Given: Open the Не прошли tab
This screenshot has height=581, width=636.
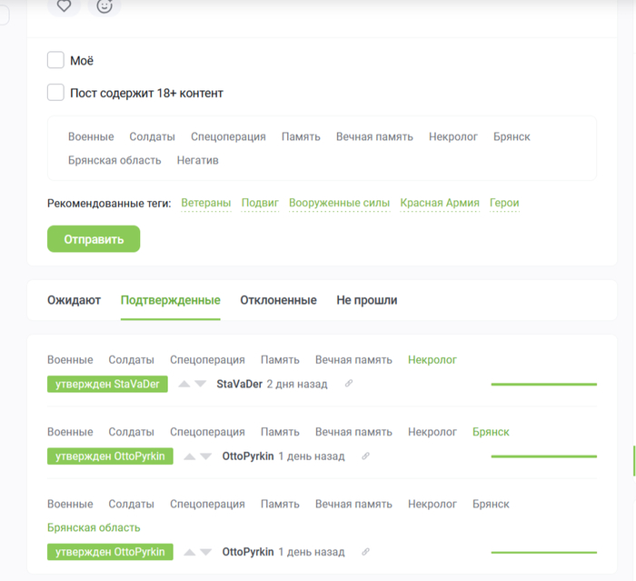Looking at the screenshot, I should pos(366,300).
